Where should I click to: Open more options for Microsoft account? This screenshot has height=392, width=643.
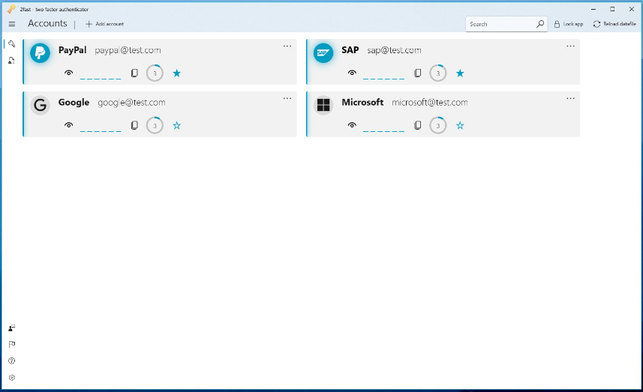pos(570,98)
